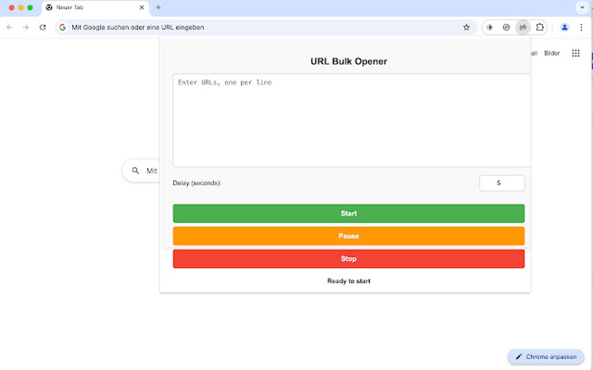Screen dimensions: 593x370
Task: Click the URL Bulk Opener pinned extension icon
Action: [523, 27]
